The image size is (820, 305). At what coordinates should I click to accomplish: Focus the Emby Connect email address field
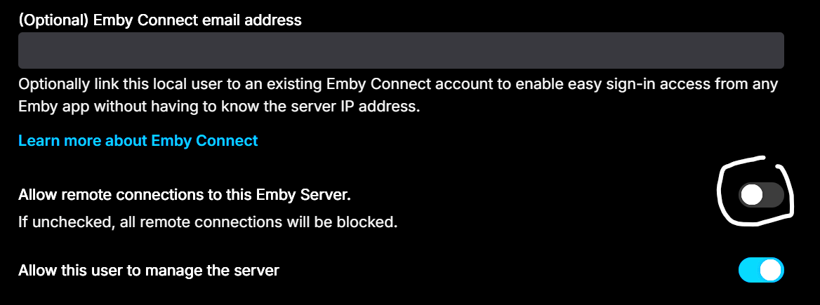[401, 50]
